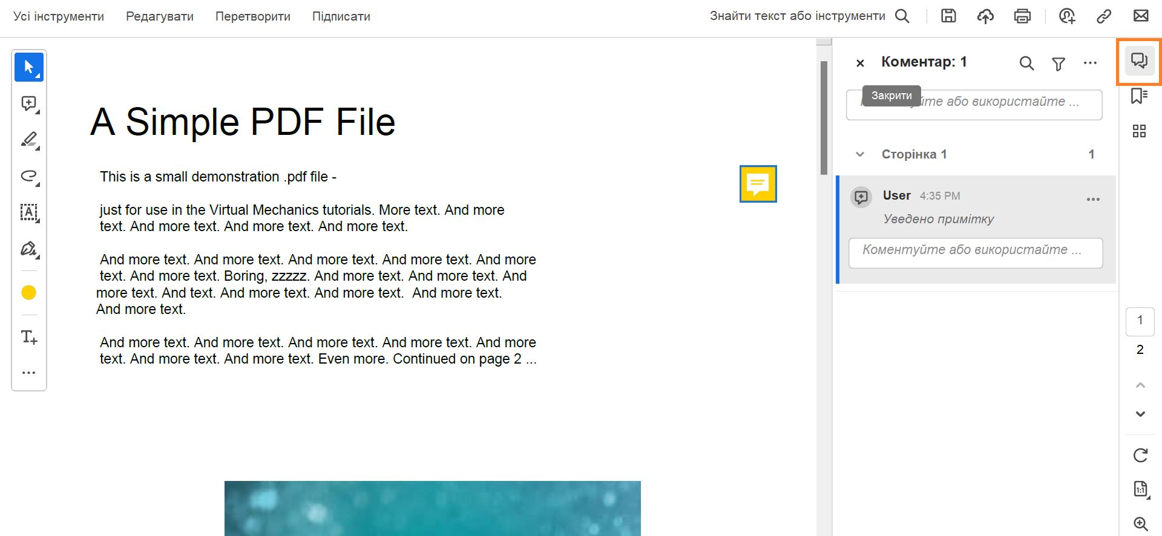Open the page thumbnails grid panel
Image resolution: width=1162 pixels, height=536 pixels.
tap(1139, 131)
